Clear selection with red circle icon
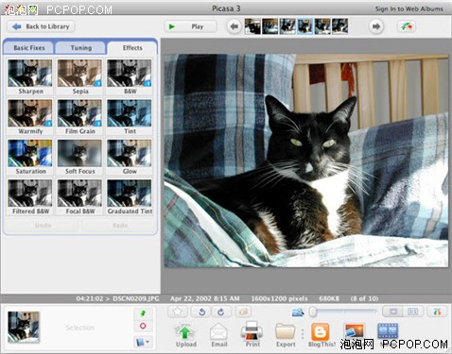This screenshot has width=452, height=354. [143, 326]
